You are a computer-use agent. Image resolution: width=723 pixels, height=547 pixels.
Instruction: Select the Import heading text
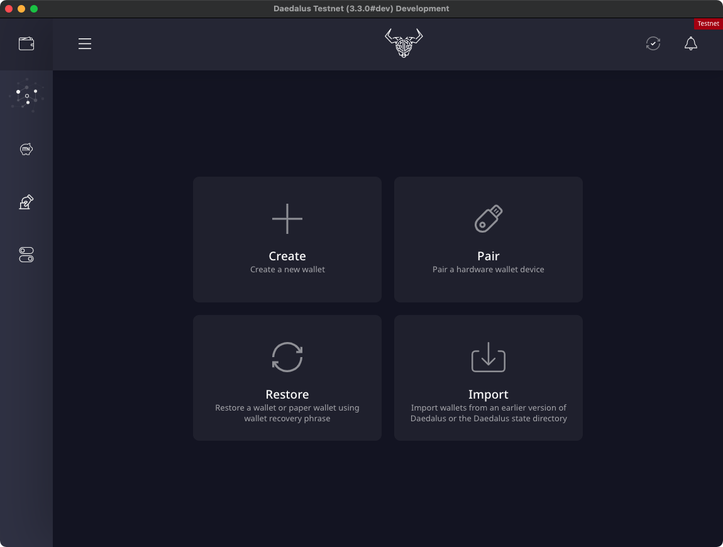[488, 394]
